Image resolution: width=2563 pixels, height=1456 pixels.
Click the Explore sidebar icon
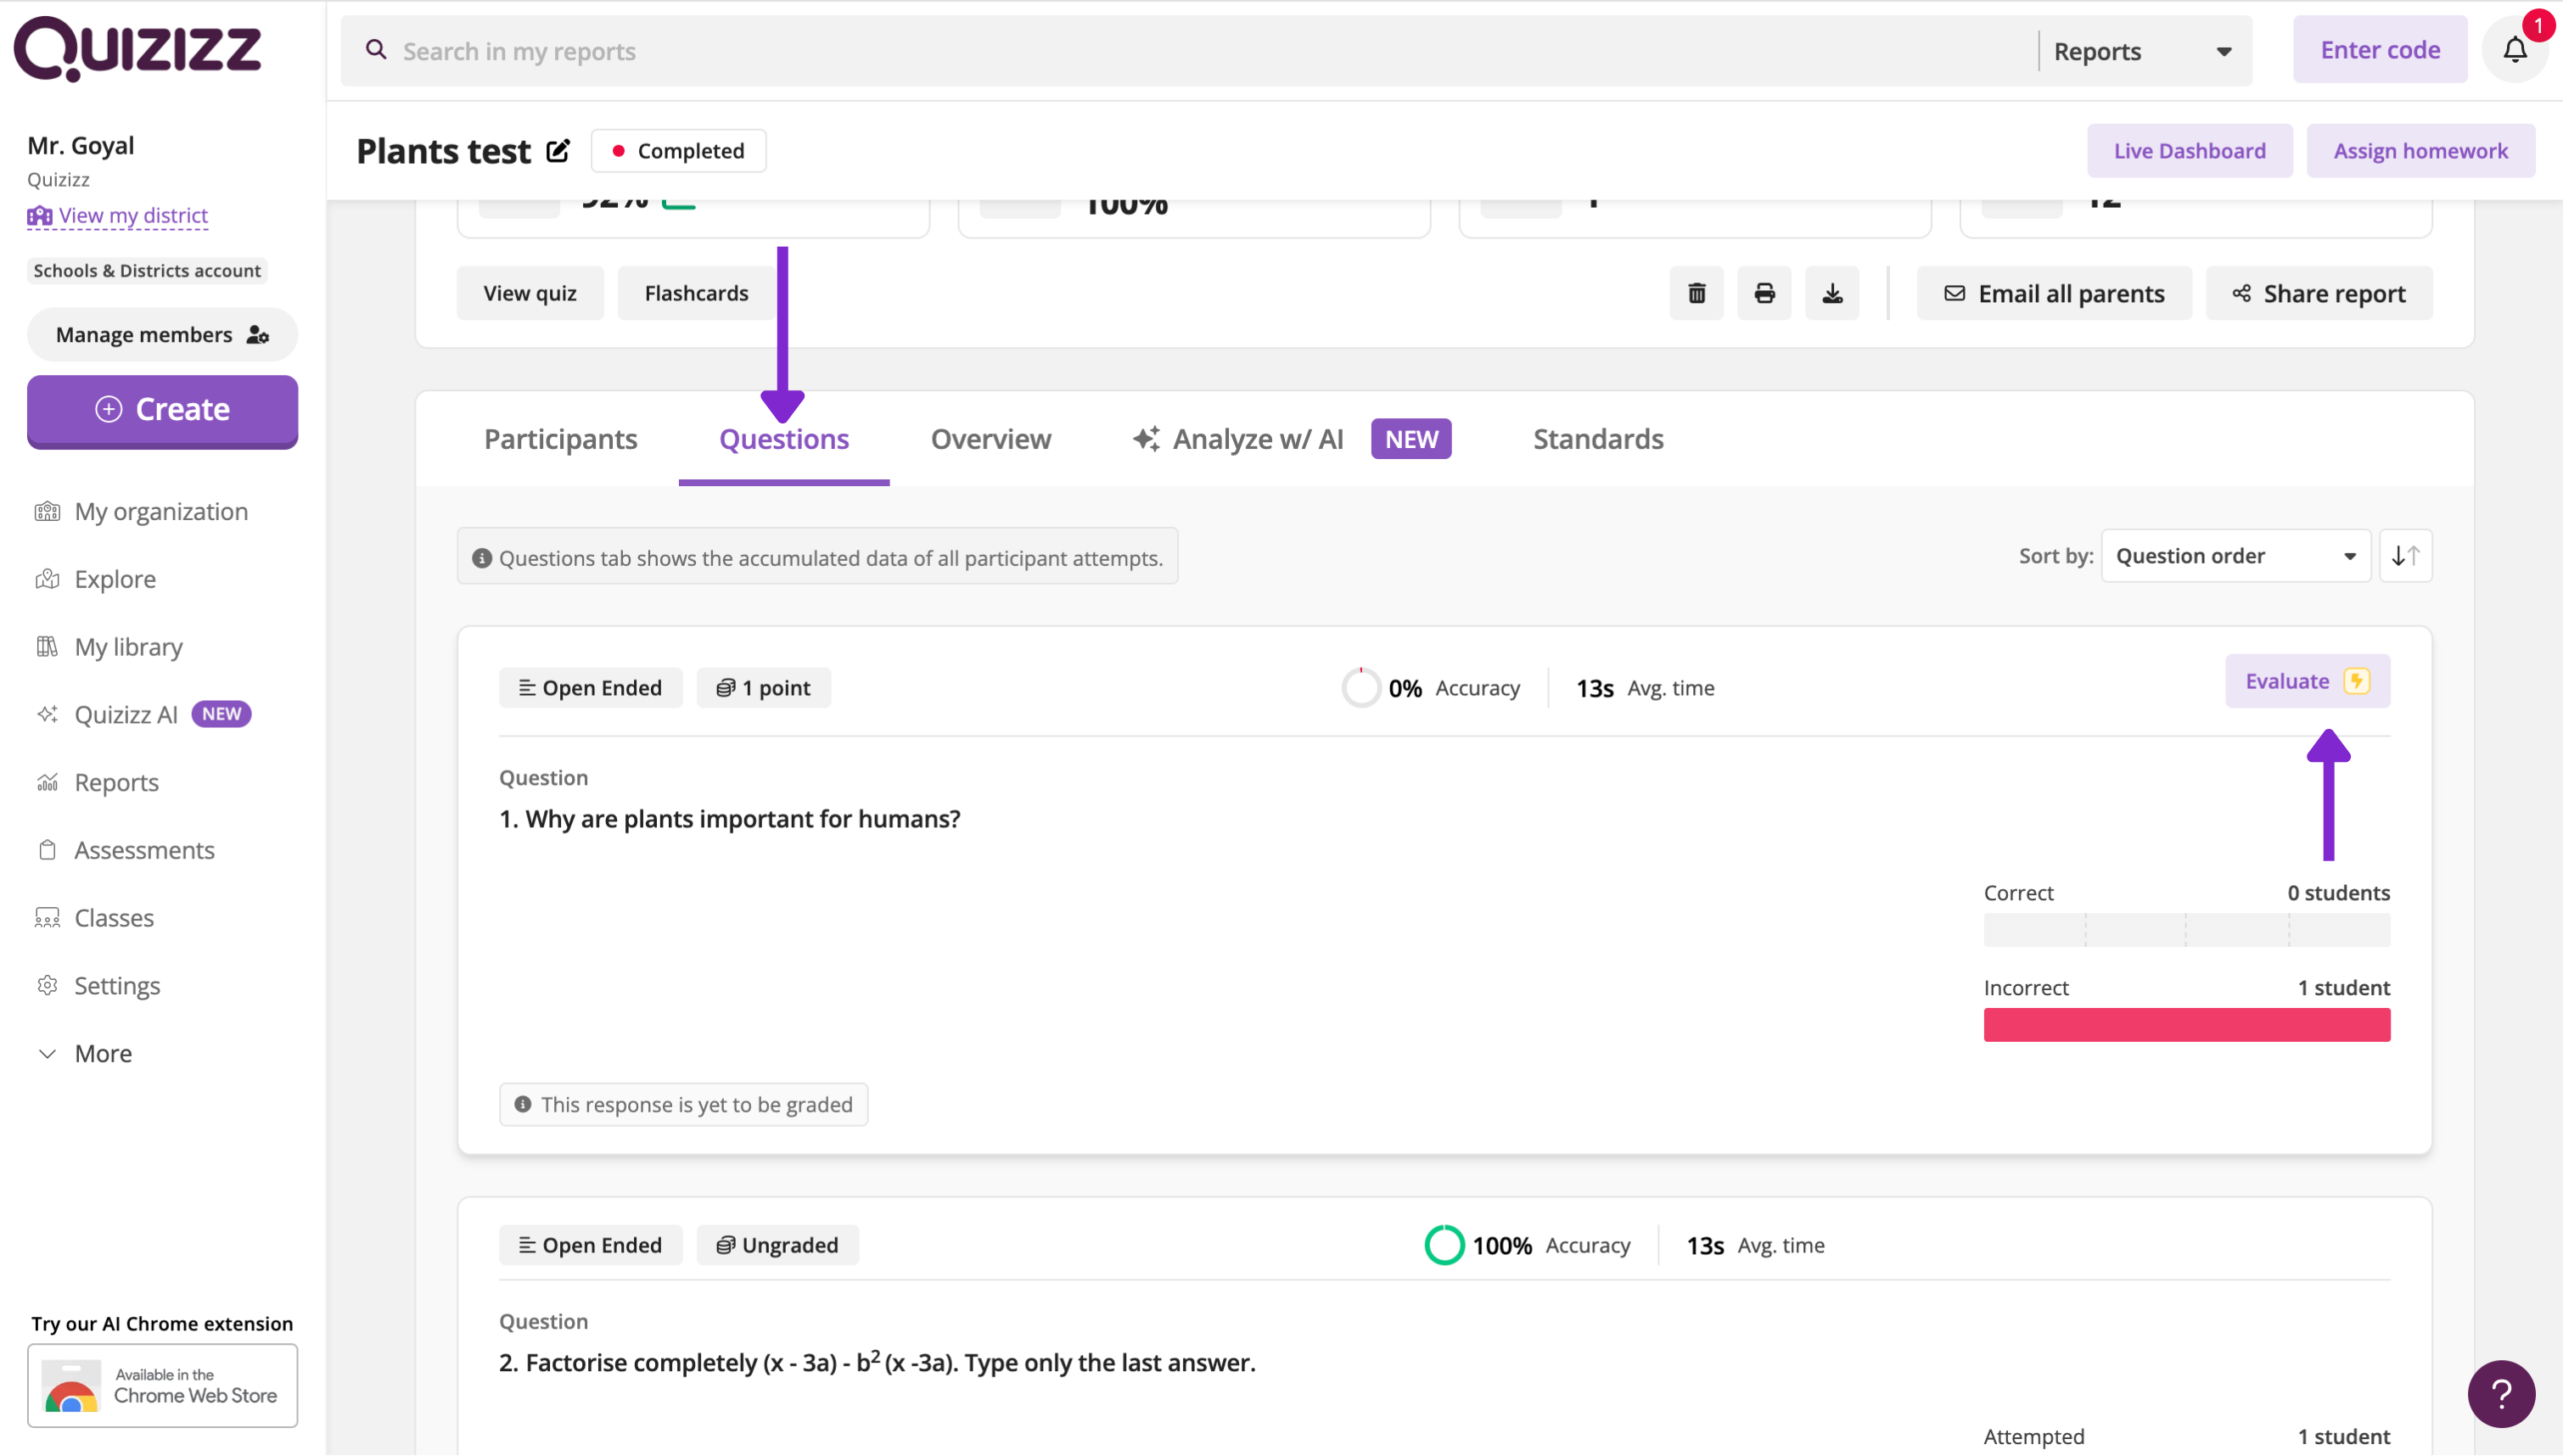pyautogui.click(x=47, y=579)
